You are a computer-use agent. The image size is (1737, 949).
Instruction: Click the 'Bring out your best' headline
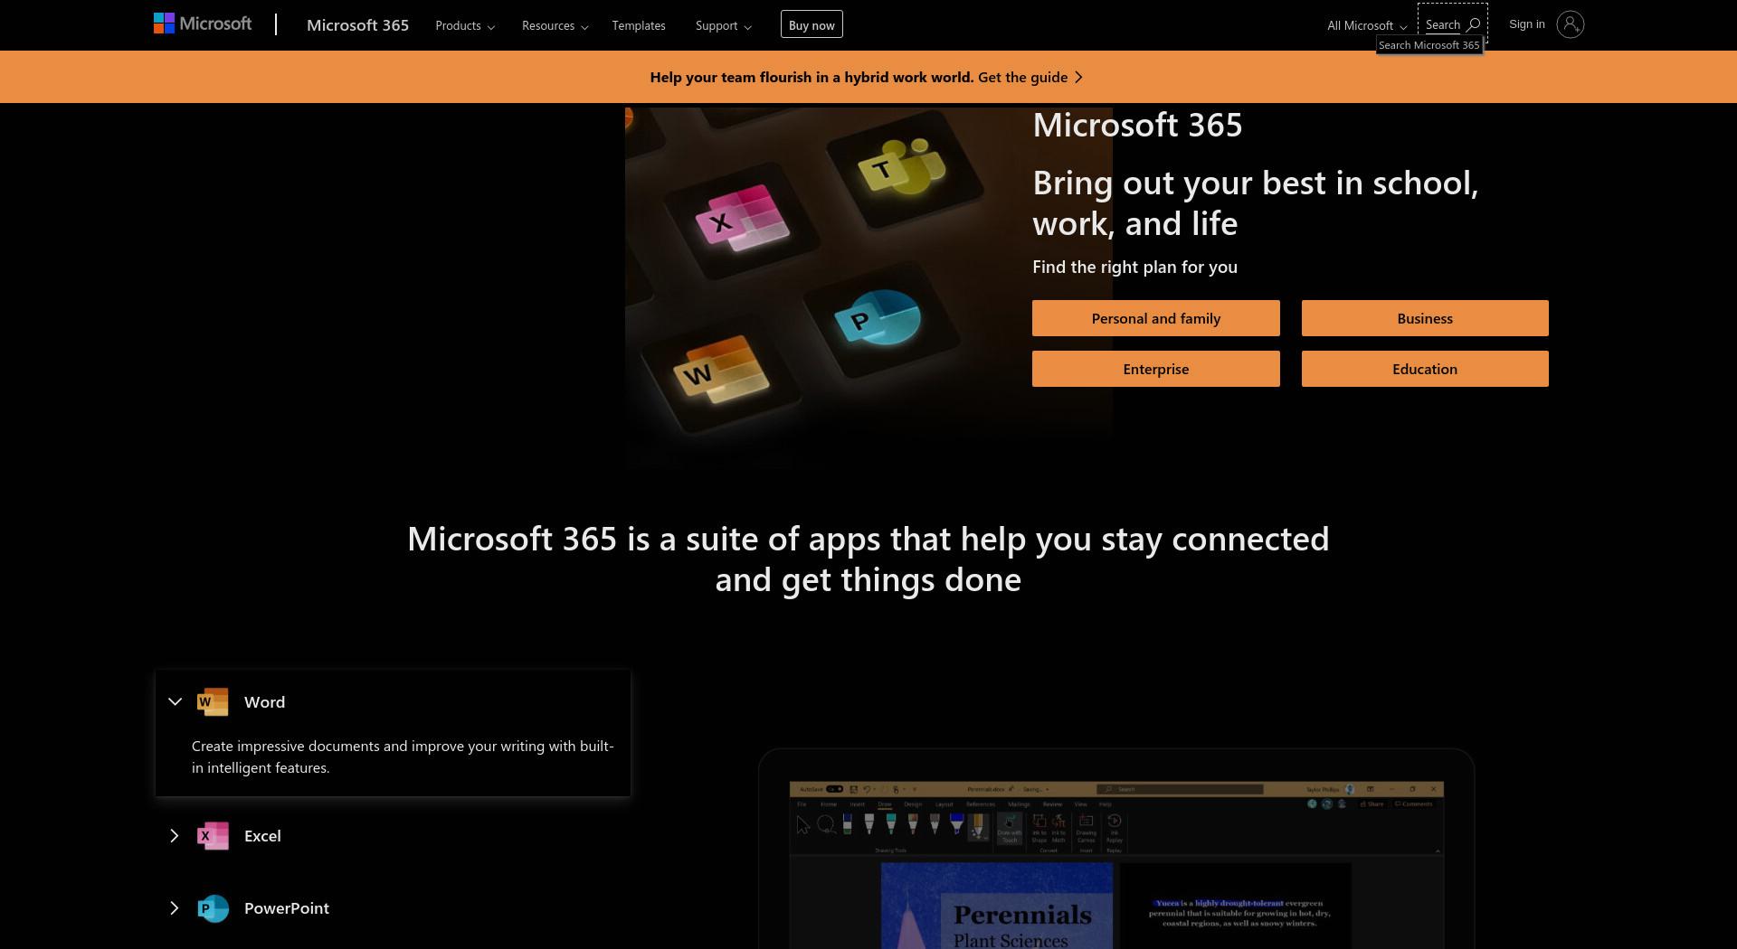pos(1256,203)
